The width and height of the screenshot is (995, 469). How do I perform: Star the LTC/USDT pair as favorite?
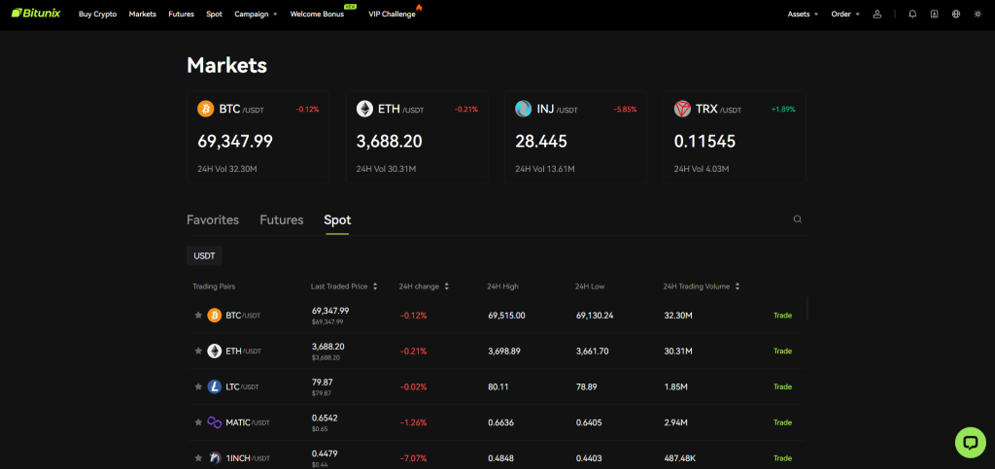[198, 386]
